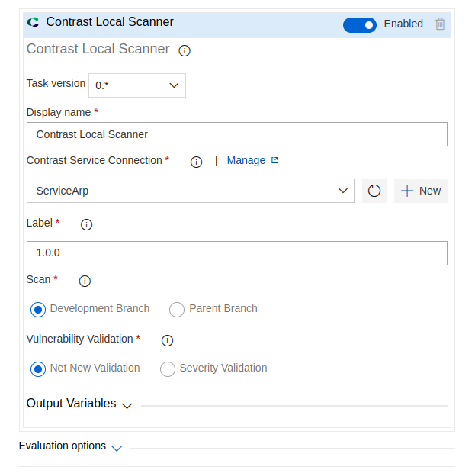Delete the task using trash icon
The width and height of the screenshot is (475, 473).
[x=440, y=24]
